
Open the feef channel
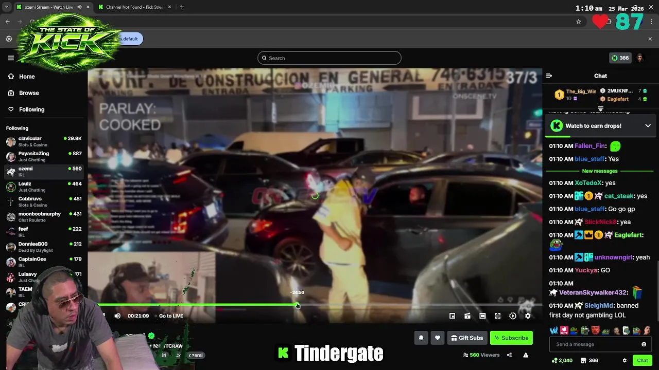[x=44, y=231]
